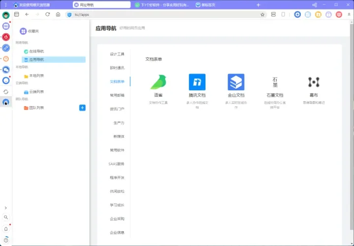
Task: Select the SAAS服务 category
Action: pyautogui.click(x=116, y=164)
